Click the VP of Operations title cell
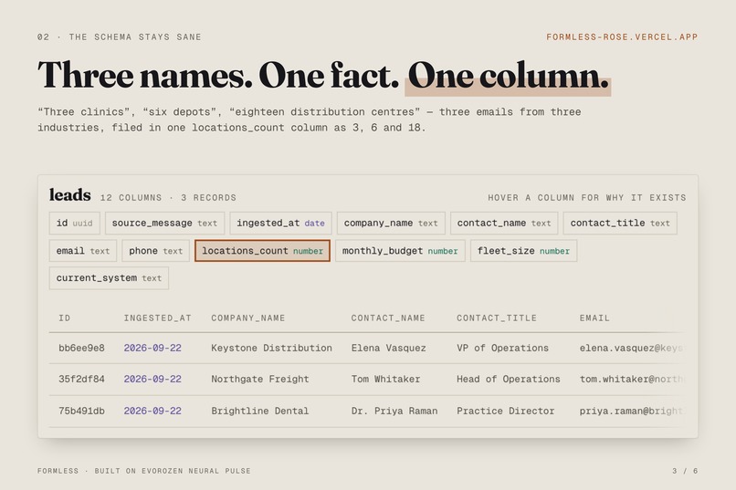The height and width of the screenshot is (490, 736). pos(503,349)
